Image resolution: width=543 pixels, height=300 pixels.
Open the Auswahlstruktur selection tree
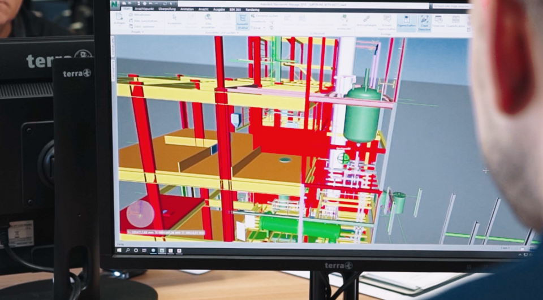[x=242, y=21]
